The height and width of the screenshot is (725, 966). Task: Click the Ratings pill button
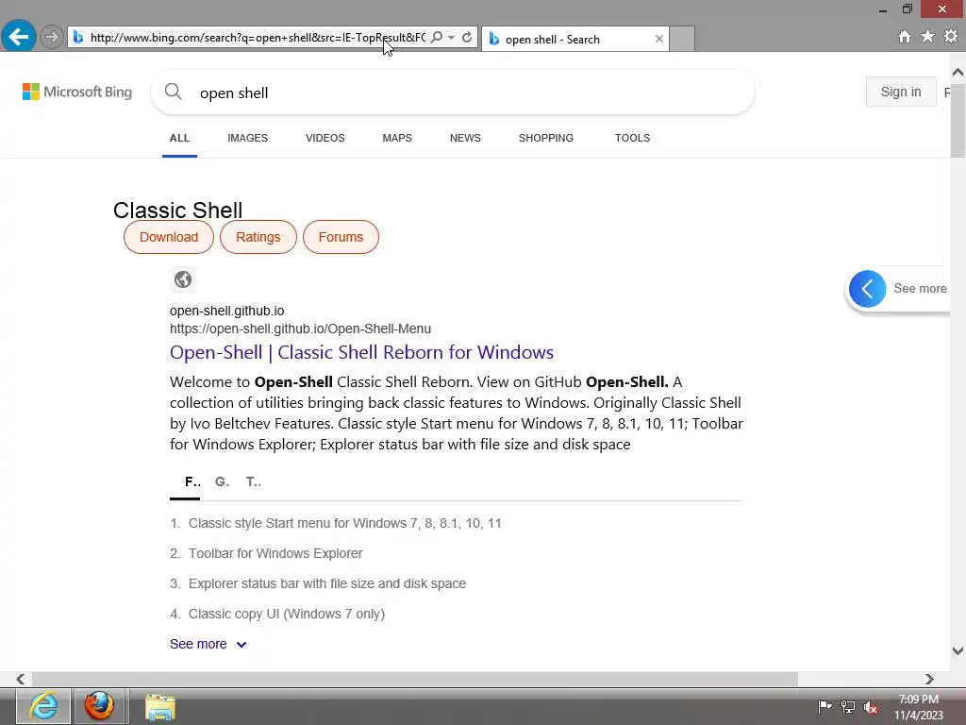[x=258, y=237]
